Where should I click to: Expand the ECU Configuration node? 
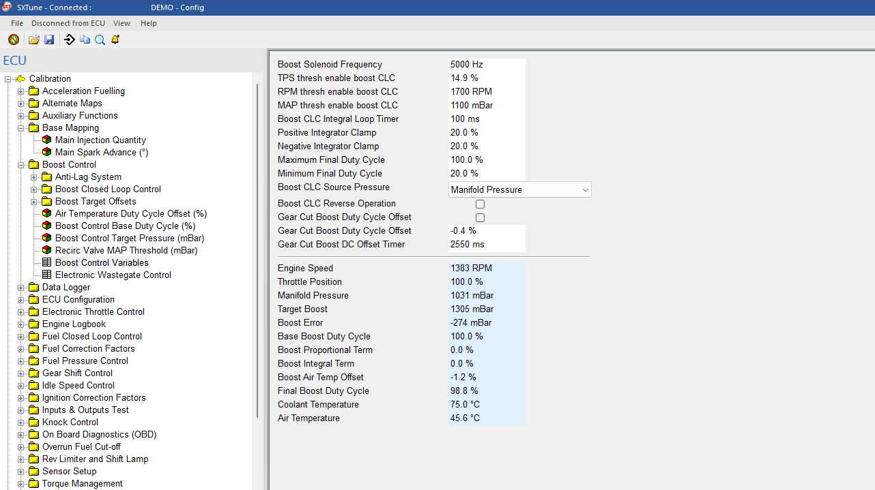pyautogui.click(x=20, y=299)
